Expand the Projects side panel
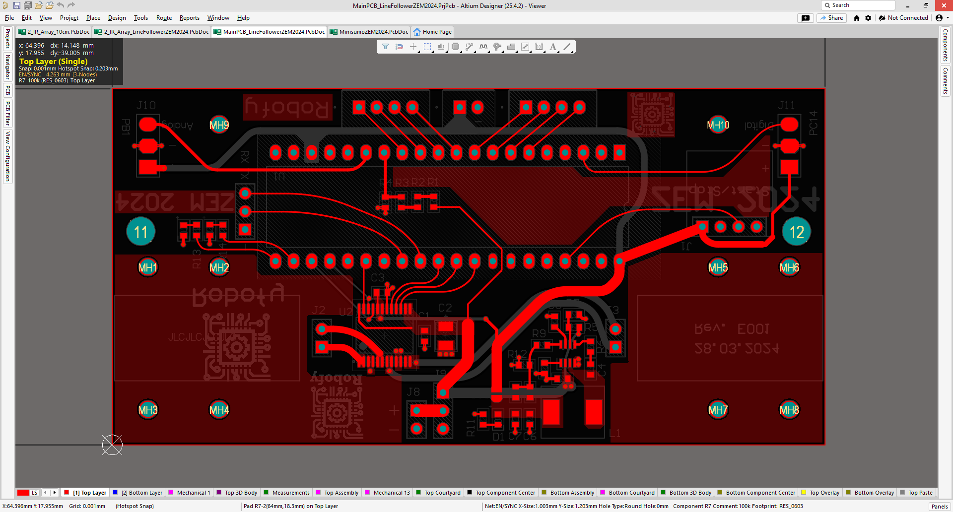The height and width of the screenshot is (512, 953). click(x=7, y=38)
